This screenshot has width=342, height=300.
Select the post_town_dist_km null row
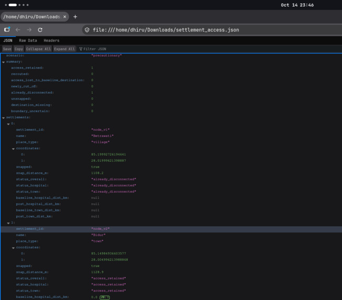(x=171, y=217)
